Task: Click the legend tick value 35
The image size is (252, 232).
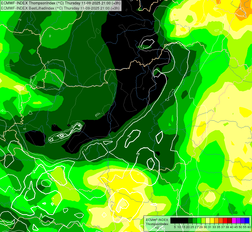Action: tap(219, 227)
